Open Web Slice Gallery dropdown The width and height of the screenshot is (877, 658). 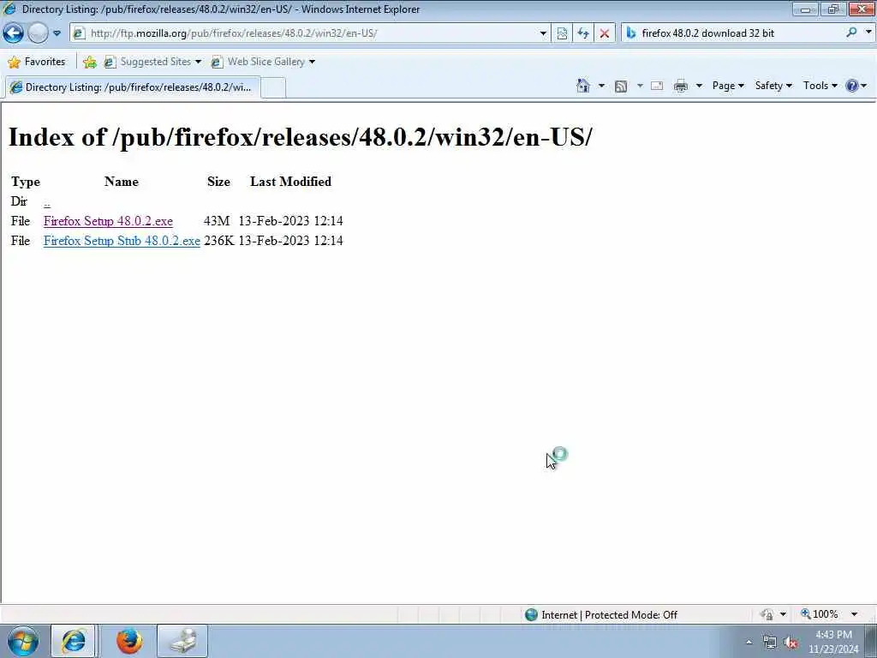tap(263, 62)
